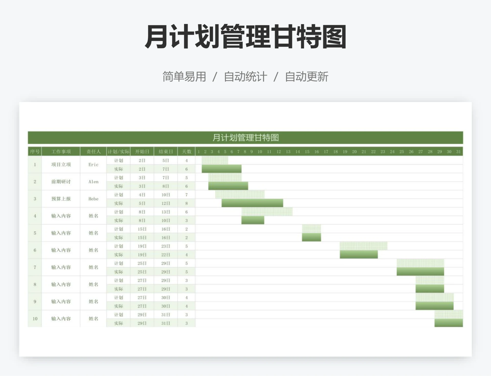Select the responsible person cell Eric
The width and height of the screenshot is (491, 376).
94,165
